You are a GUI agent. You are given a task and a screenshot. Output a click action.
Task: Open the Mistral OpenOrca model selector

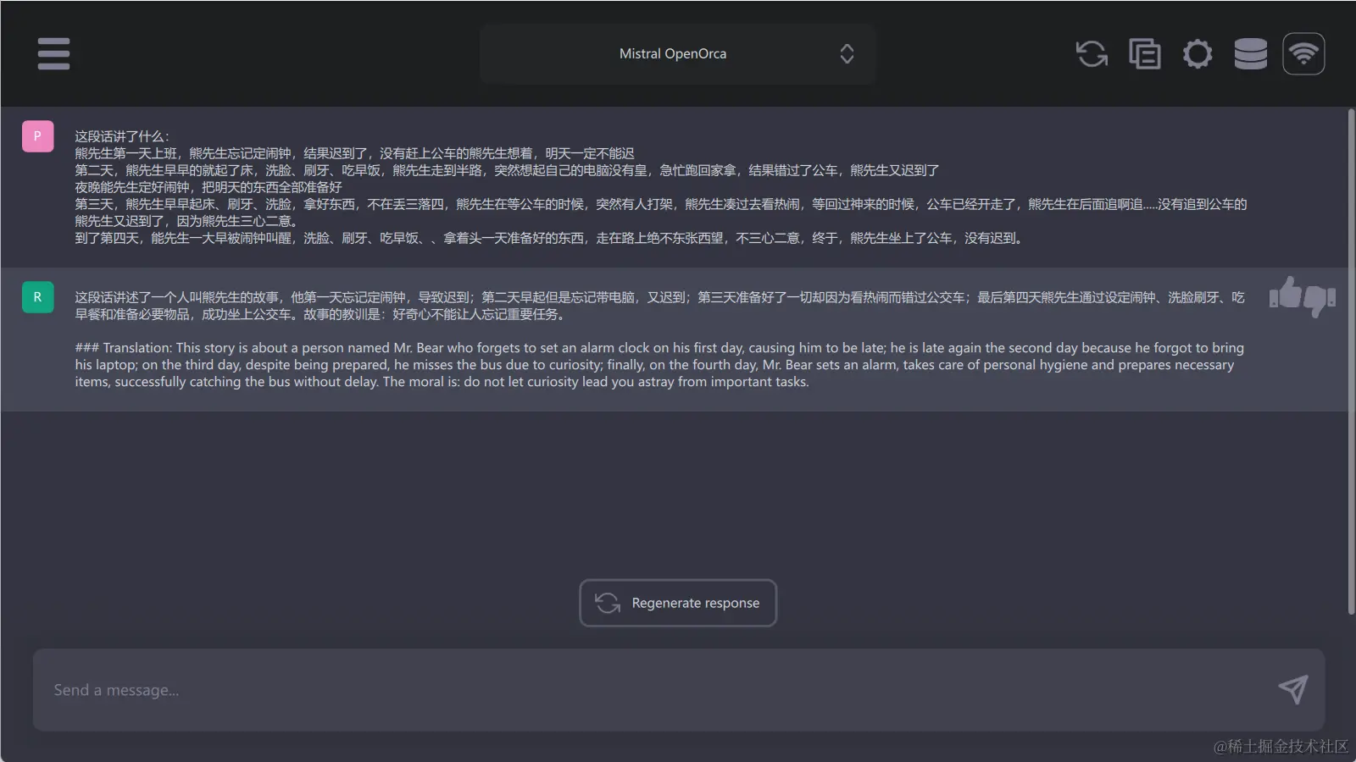[672, 53]
